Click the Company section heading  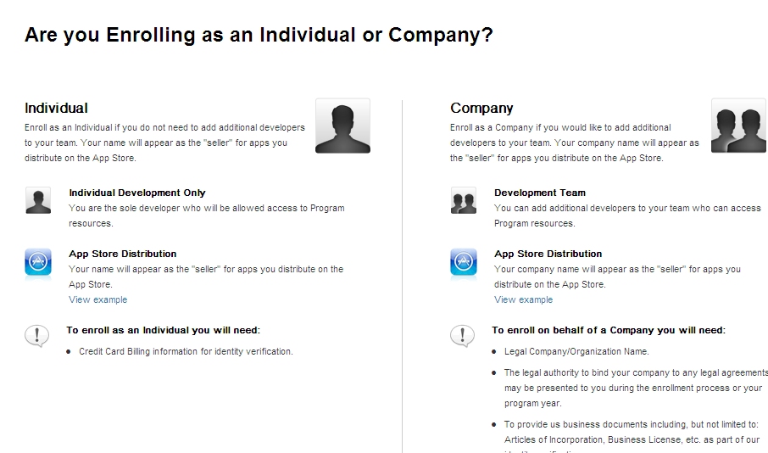pyautogui.click(x=481, y=108)
